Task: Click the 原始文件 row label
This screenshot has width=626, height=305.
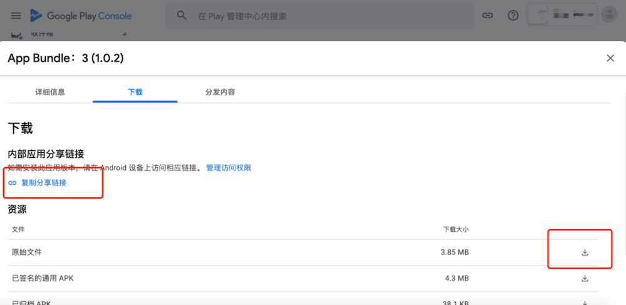Action: tap(27, 252)
